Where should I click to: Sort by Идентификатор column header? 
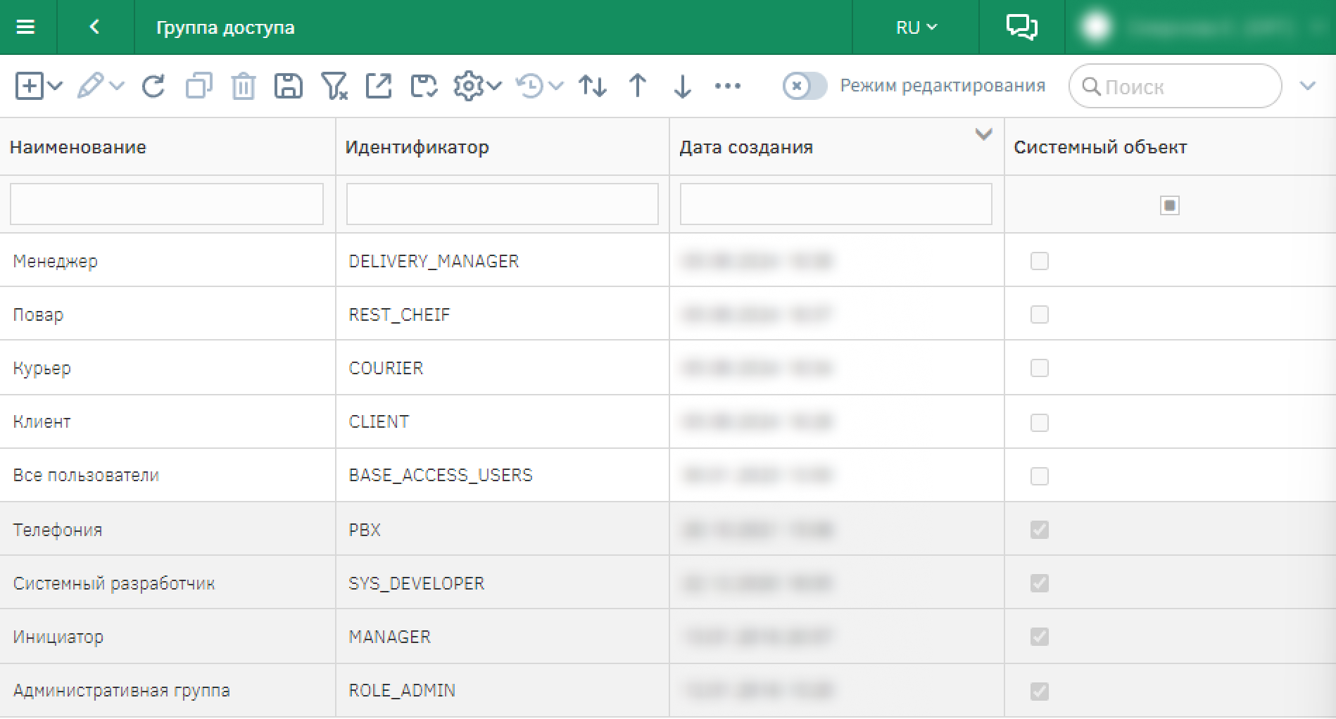(x=417, y=147)
